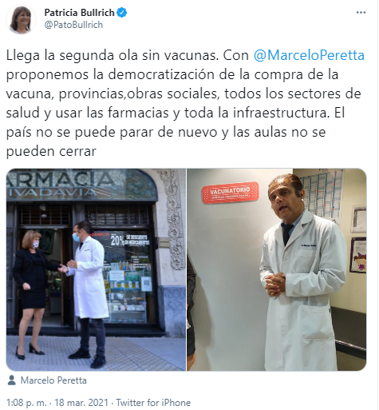Viewport: 379px width, 410px height.
Task: Click the 20% discount sign in photo
Action: (x=130, y=240)
